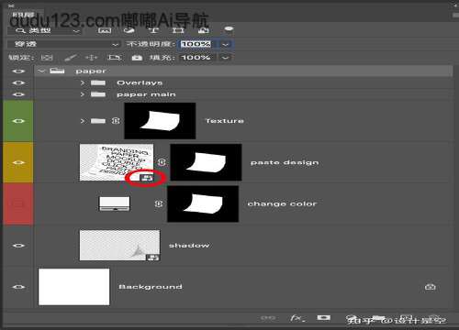Open the blend mode dropdown
The height and width of the screenshot is (330, 459).
(x=63, y=44)
